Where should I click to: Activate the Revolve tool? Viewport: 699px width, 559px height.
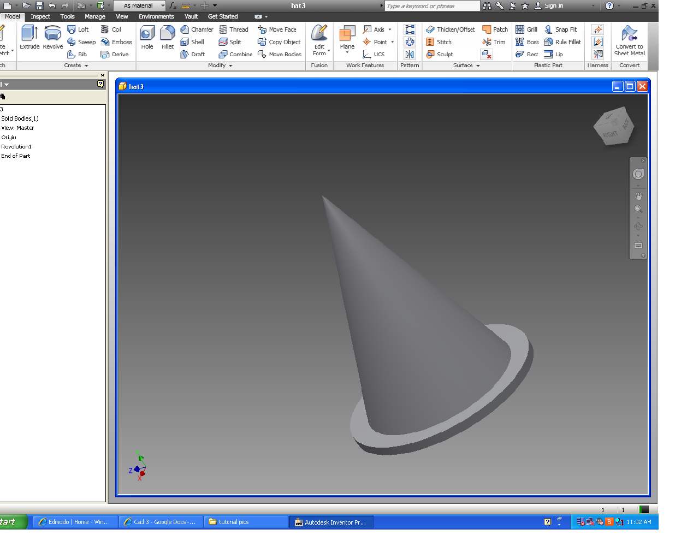52,38
